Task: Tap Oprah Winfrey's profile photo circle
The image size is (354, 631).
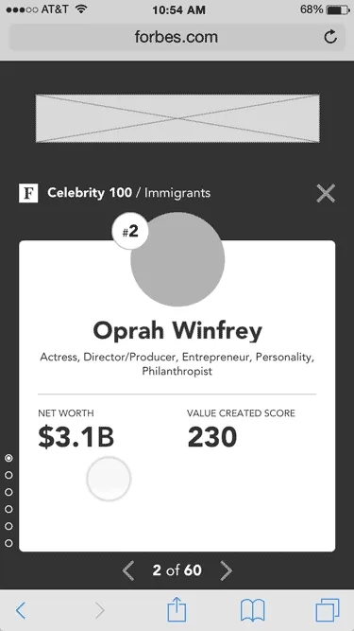Action: 177,259
